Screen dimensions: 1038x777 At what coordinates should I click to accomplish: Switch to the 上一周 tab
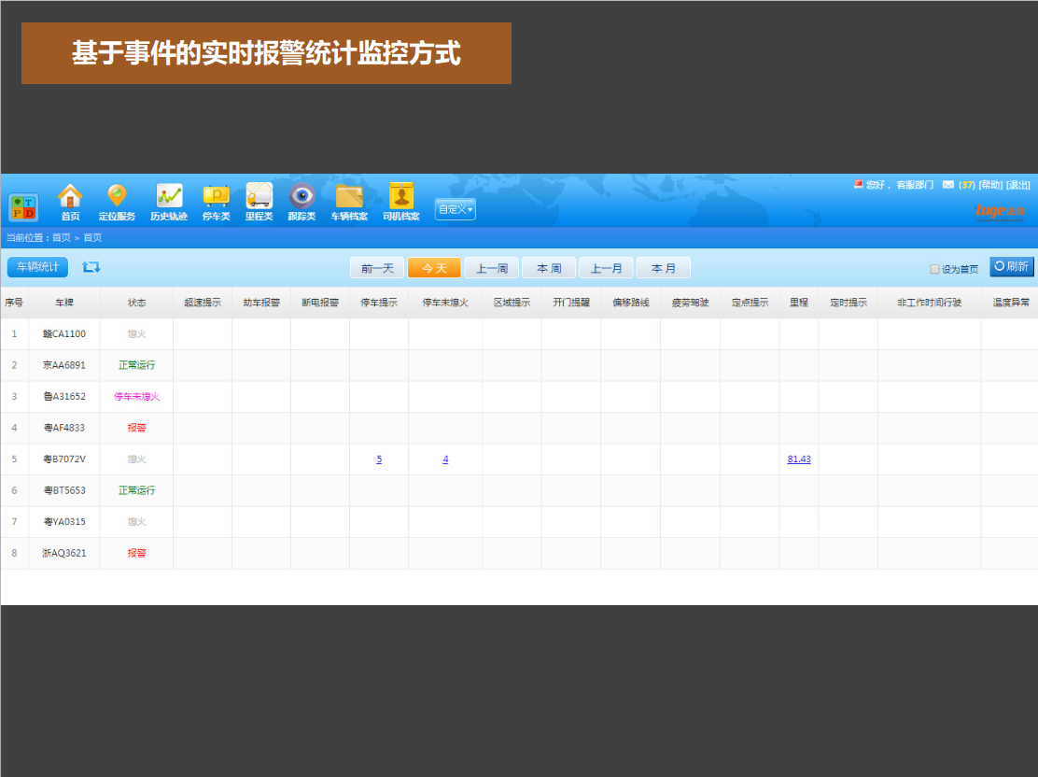click(492, 268)
